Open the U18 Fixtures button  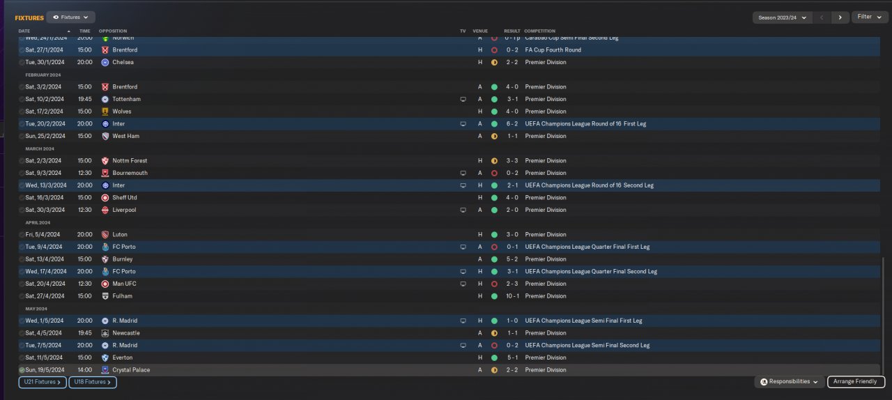[93, 382]
